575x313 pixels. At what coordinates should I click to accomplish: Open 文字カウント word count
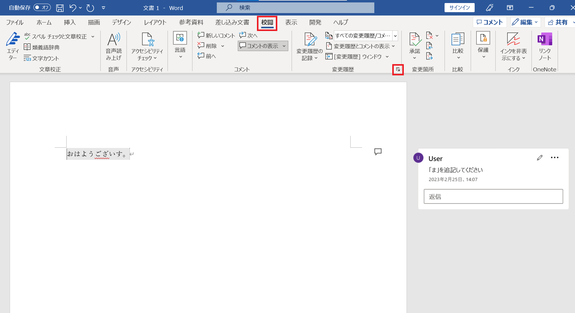click(x=41, y=58)
